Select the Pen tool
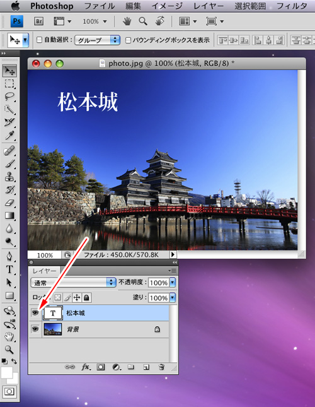 tap(9, 256)
